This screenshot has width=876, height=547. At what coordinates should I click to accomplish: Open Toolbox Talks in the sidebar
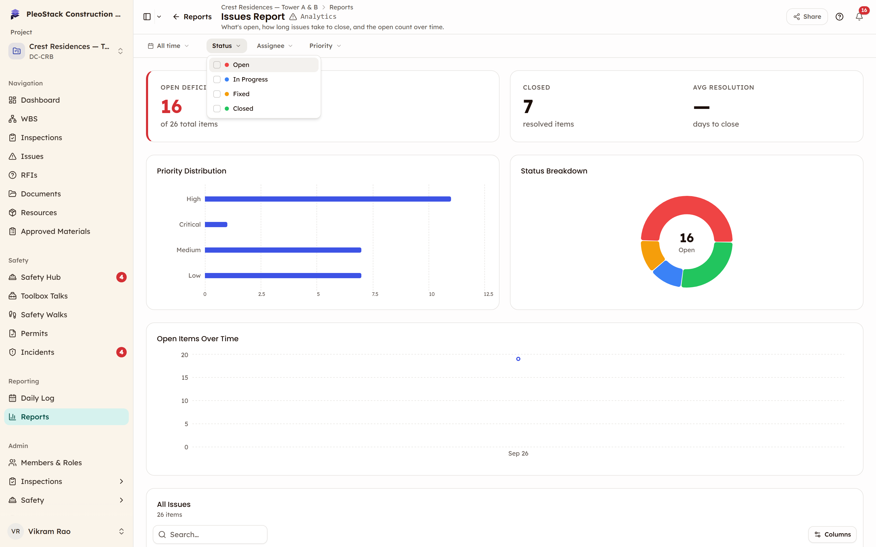(x=66, y=296)
